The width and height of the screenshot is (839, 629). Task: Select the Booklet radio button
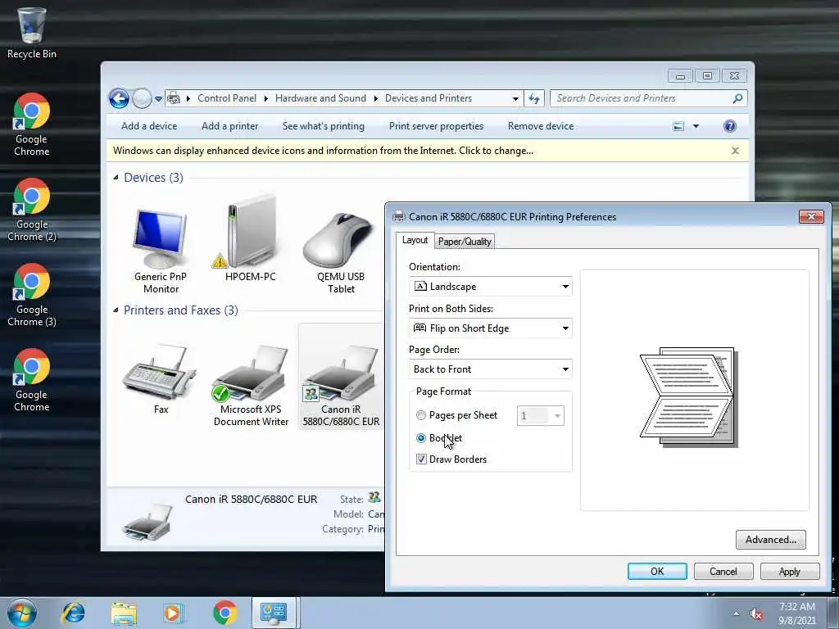click(421, 438)
